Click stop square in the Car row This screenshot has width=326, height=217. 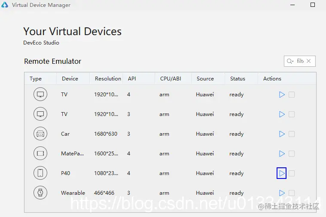[292, 134]
